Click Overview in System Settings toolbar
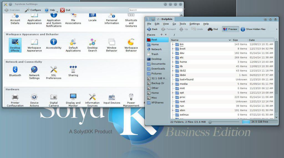 coord(12,10)
